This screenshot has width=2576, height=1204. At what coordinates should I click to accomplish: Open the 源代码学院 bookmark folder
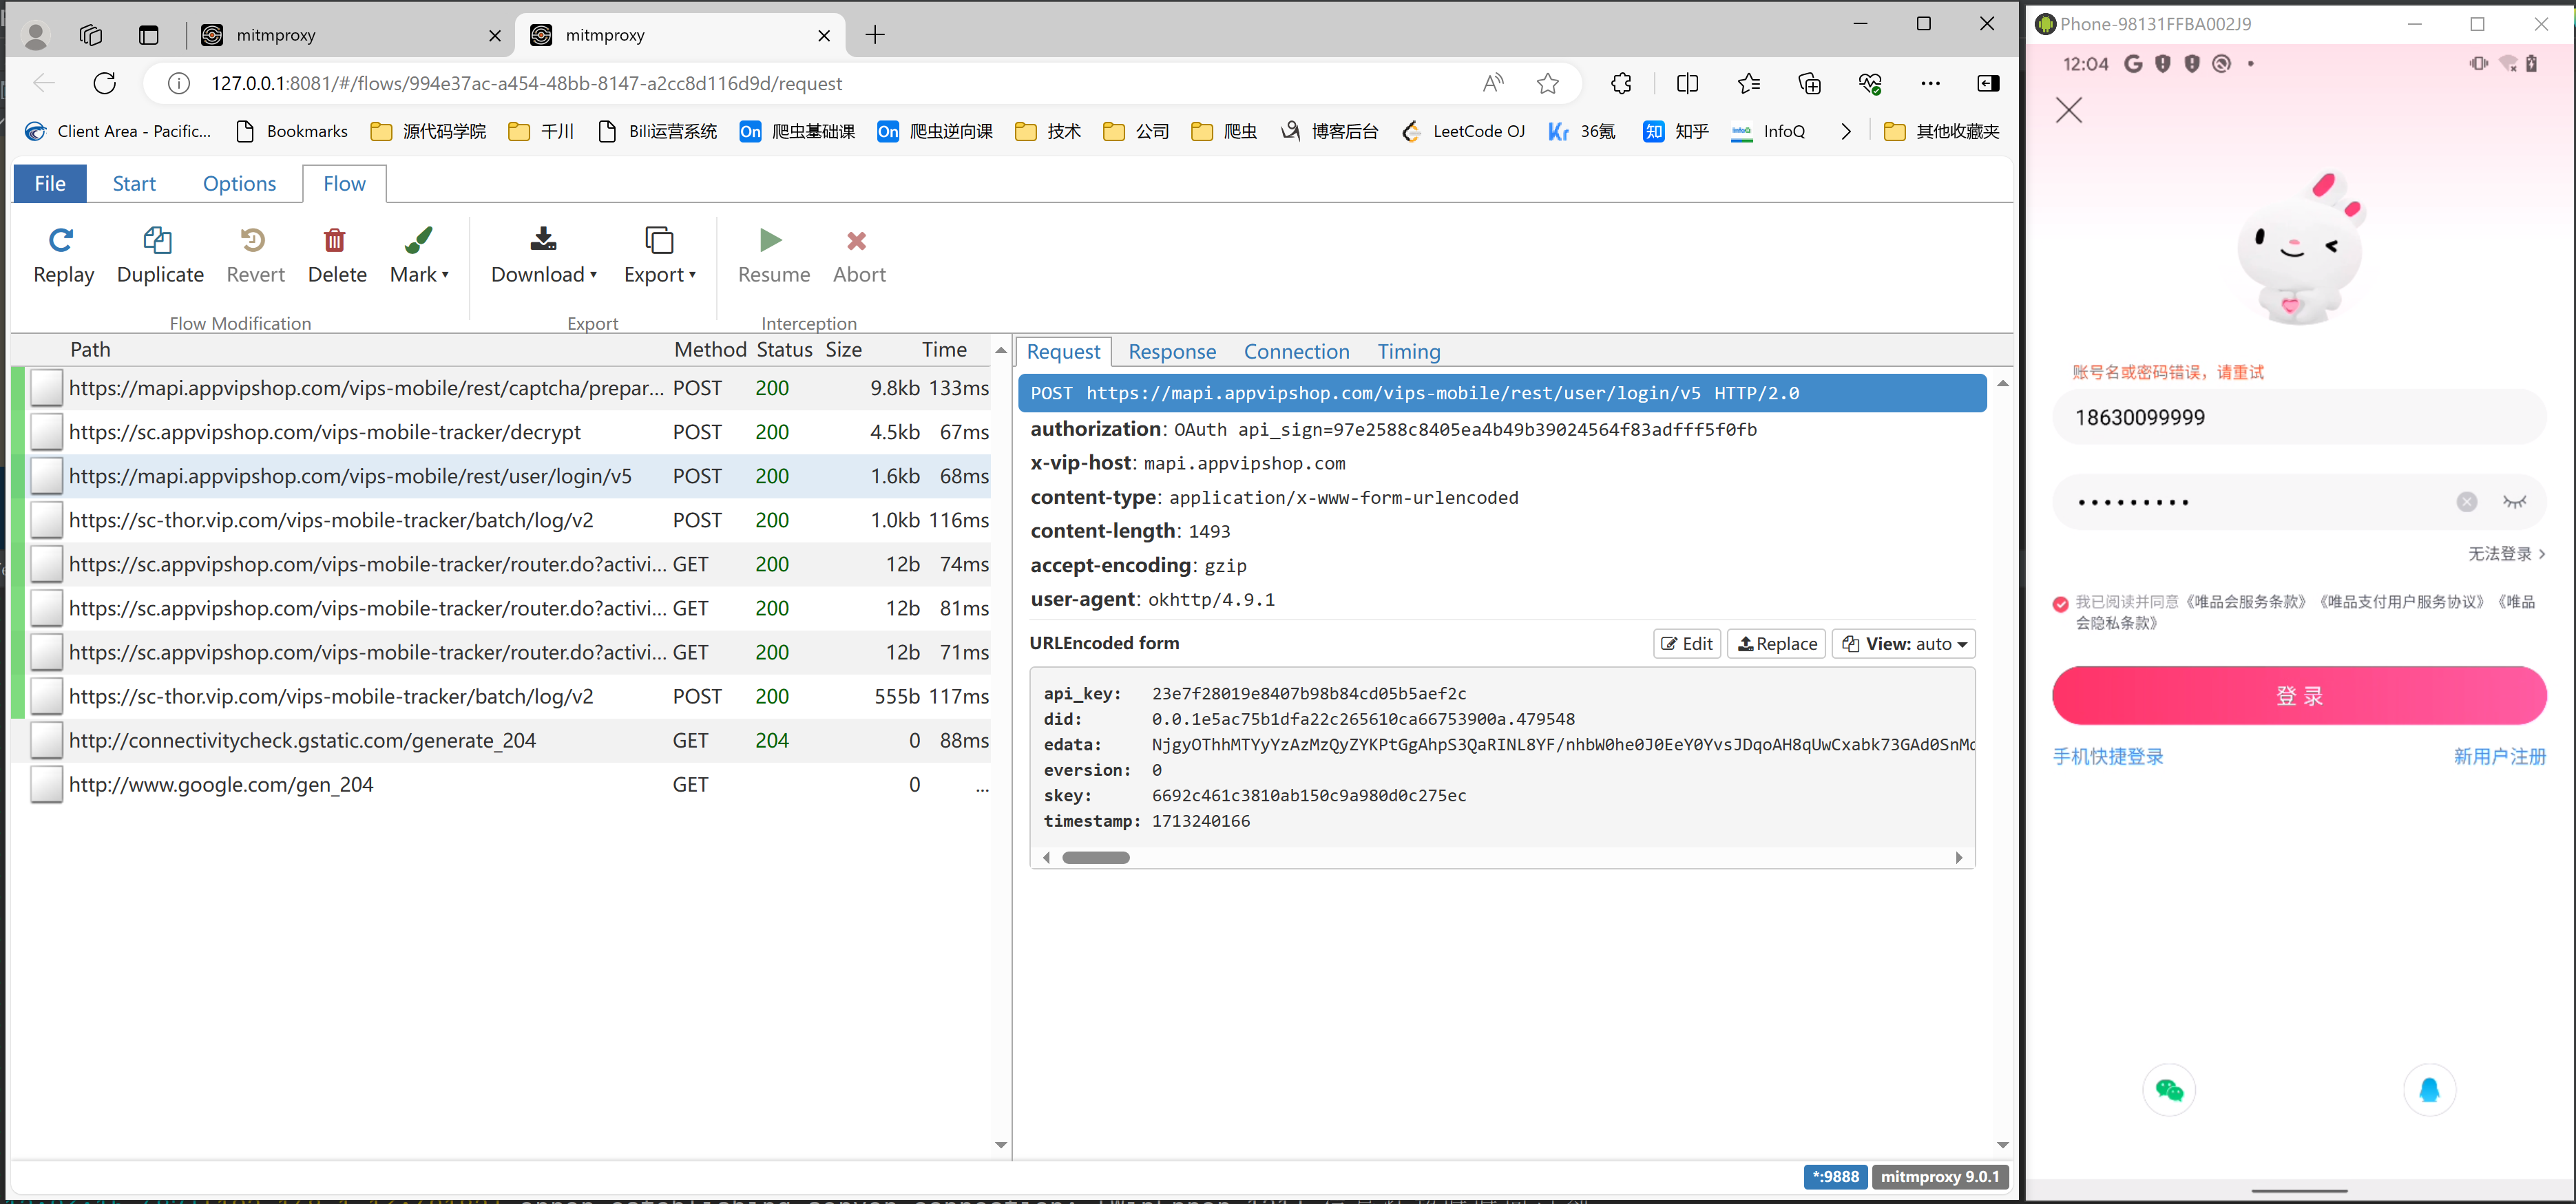click(x=428, y=131)
